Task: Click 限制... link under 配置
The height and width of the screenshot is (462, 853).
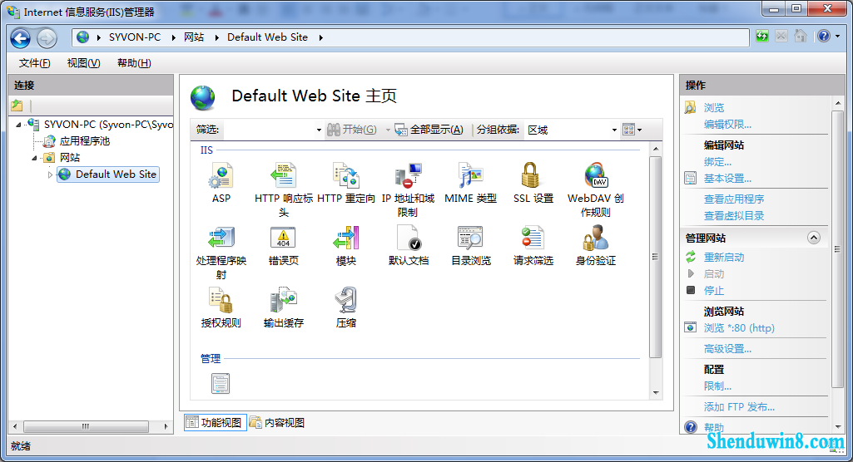Action: 717,386
